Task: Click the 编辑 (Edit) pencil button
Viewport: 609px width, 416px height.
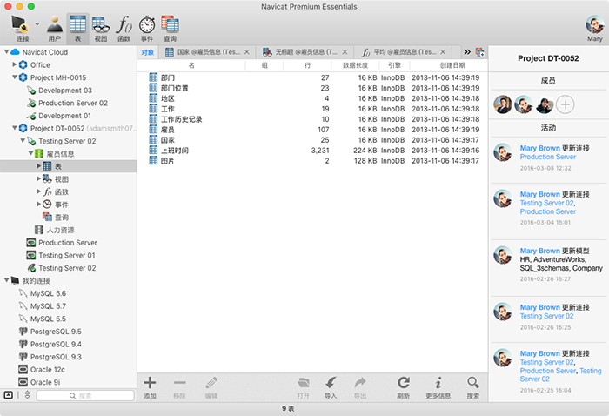Action: 211,387
